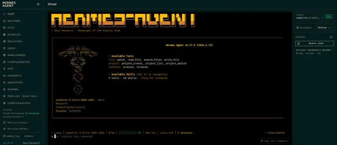Click the Habilidades cube icon
337x145 pixels.
[x=4, y=55]
